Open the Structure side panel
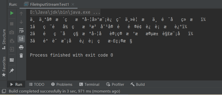The image size is (222, 95). (x=4, y=39)
